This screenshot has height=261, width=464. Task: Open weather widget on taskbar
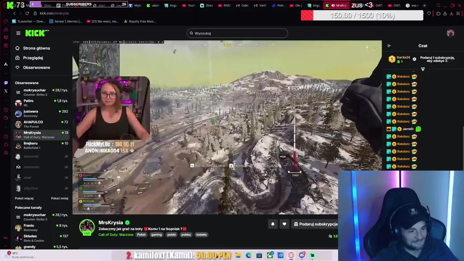21,255
